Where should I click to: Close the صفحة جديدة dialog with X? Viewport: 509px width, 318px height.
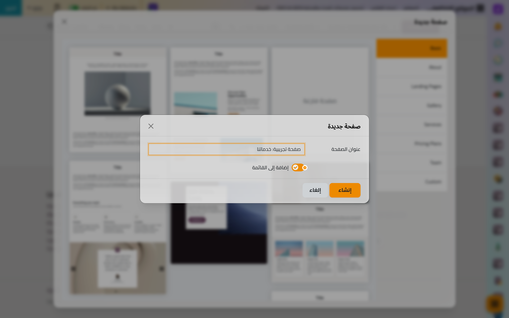click(151, 126)
